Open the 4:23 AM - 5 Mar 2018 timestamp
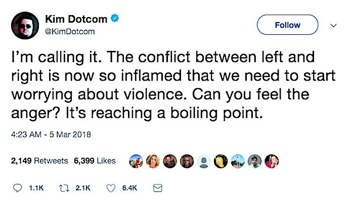This screenshot has height=202, width=354. 51,134
